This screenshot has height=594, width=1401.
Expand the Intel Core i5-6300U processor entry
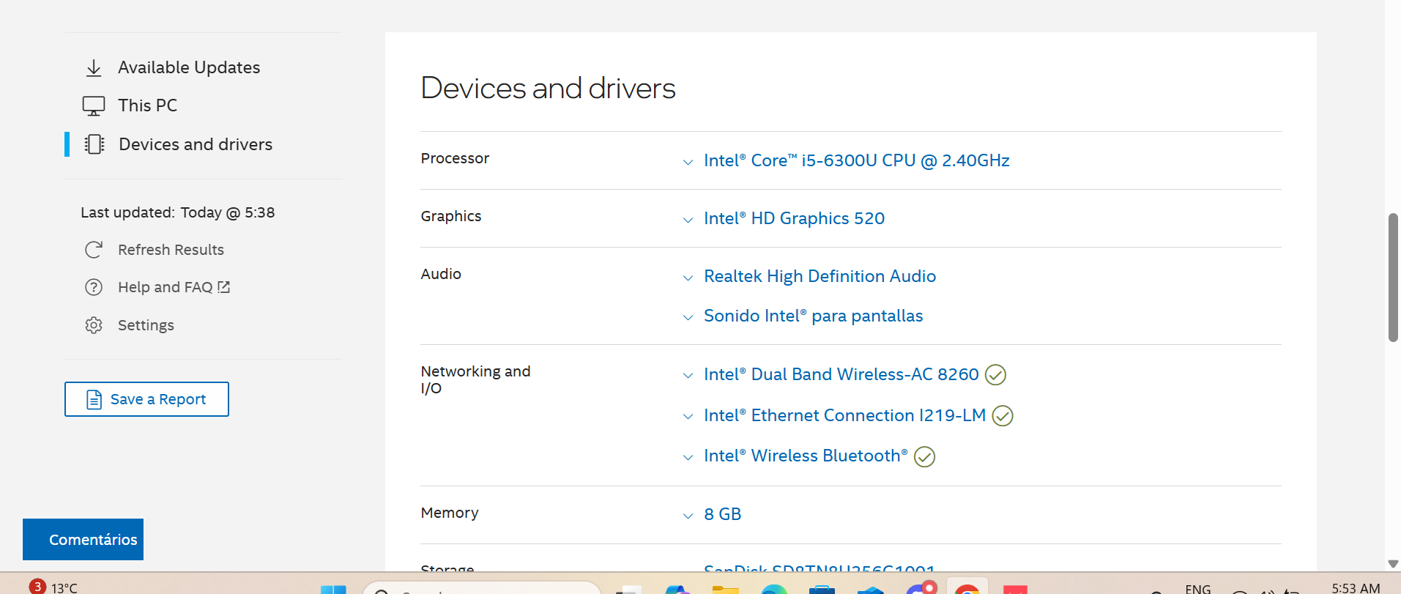point(688,162)
